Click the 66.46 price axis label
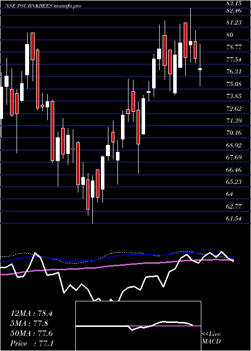 (234, 169)
